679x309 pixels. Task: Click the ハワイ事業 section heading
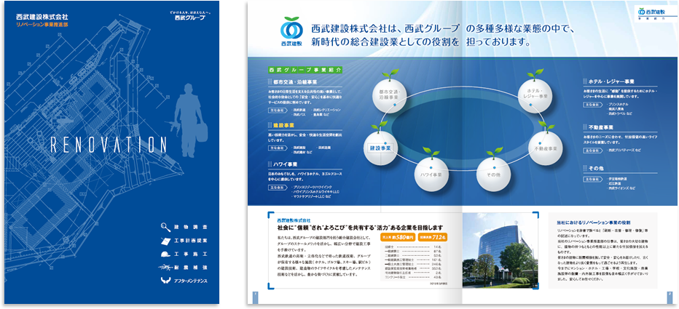point(285,164)
